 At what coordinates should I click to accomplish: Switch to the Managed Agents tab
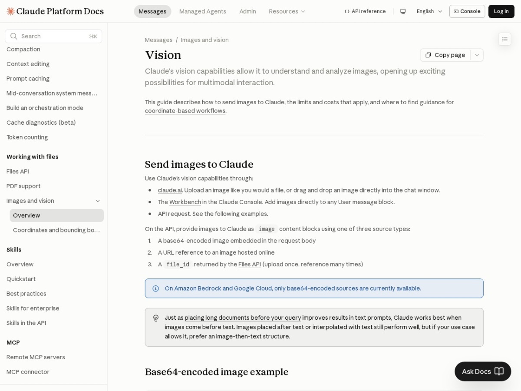tap(203, 11)
